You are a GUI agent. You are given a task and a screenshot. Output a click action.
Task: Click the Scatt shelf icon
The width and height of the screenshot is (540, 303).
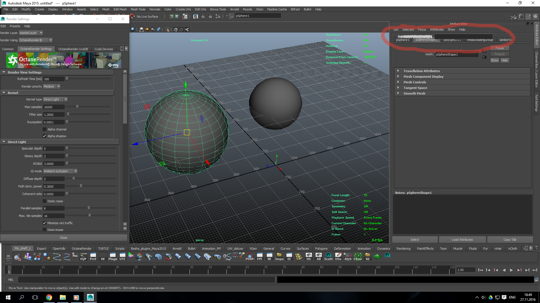pos(328,256)
